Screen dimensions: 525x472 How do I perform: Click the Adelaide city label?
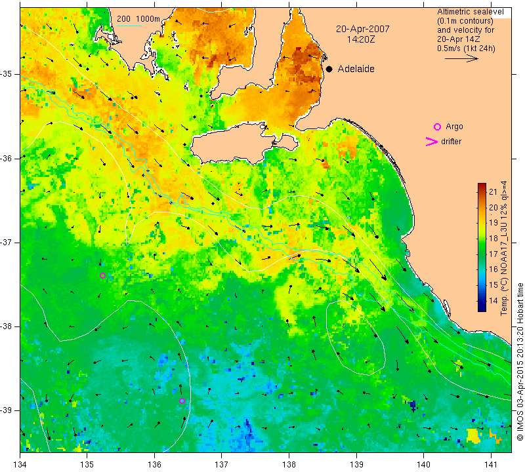356,69
